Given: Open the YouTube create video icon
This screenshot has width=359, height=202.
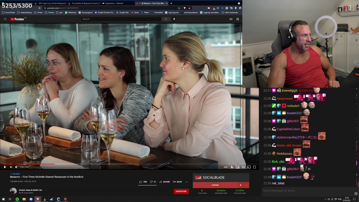Looking at the screenshot, I should pyautogui.click(x=231, y=19).
